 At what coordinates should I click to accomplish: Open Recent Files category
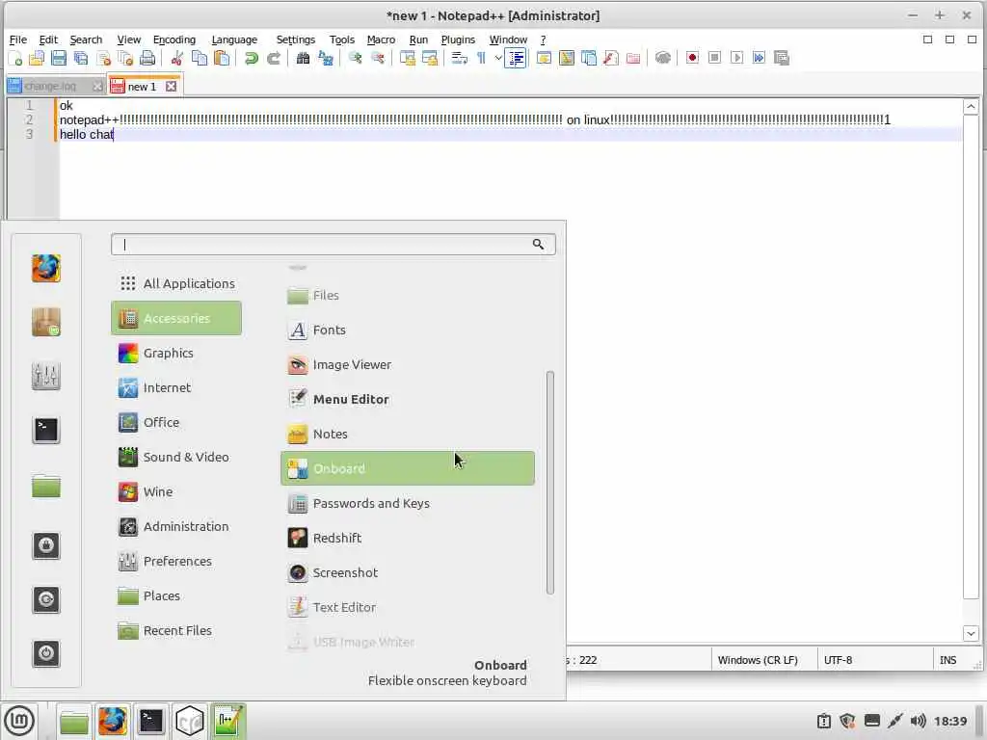tap(176, 630)
